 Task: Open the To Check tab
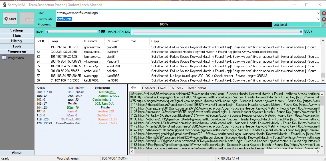pyautogui.click(x=176, y=88)
